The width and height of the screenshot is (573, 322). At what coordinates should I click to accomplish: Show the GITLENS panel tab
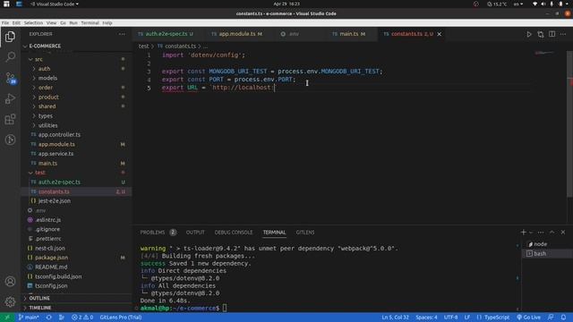tap(305, 233)
